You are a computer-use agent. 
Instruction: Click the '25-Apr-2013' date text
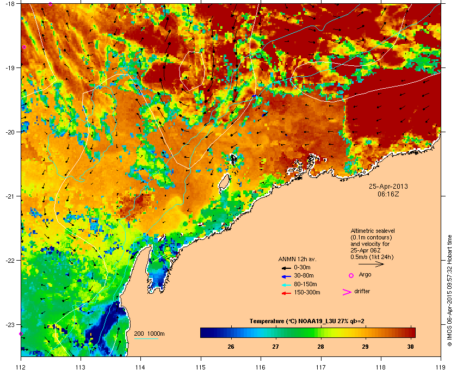pos(388,187)
